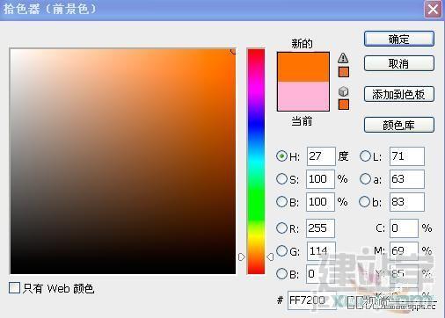Click the hex color code field

pyautogui.click(x=311, y=300)
